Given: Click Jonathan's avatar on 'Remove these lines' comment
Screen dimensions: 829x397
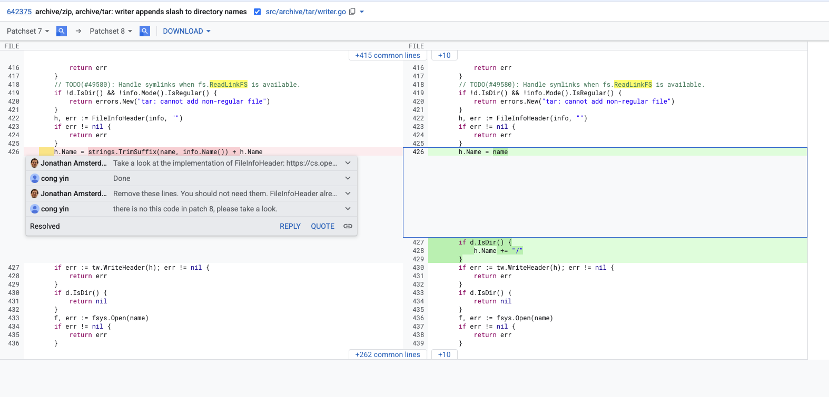Looking at the screenshot, I should tap(35, 194).
